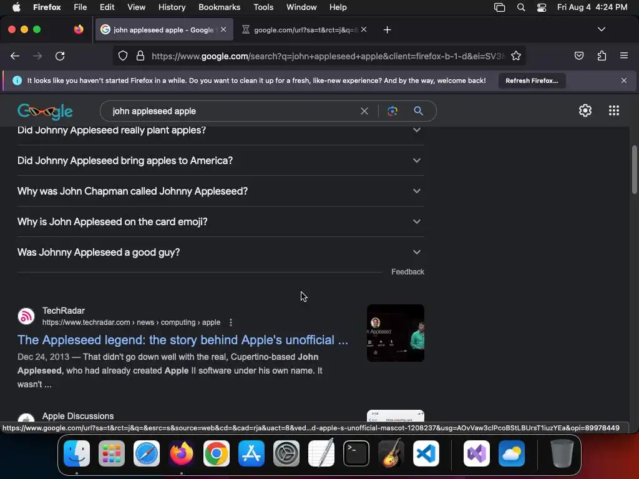
Task: Click inside the Google search input field
Action: (232, 111)
